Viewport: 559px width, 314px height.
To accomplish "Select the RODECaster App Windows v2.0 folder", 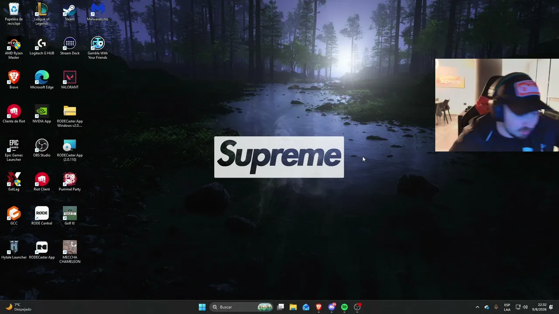I will (70, 116).
